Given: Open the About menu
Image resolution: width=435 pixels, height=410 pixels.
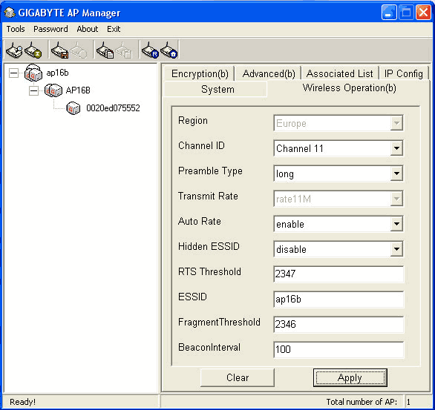Looking at the screenshot, I should coord(88,29).
